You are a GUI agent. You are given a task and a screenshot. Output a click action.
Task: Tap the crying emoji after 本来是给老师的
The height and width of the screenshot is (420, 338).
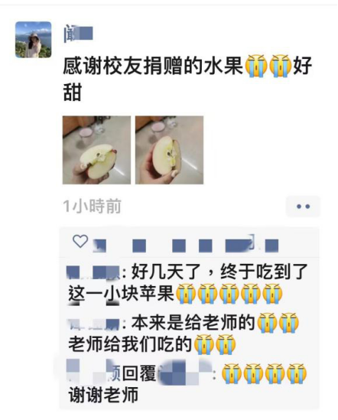pyautogui.click(x=267, y=323)
